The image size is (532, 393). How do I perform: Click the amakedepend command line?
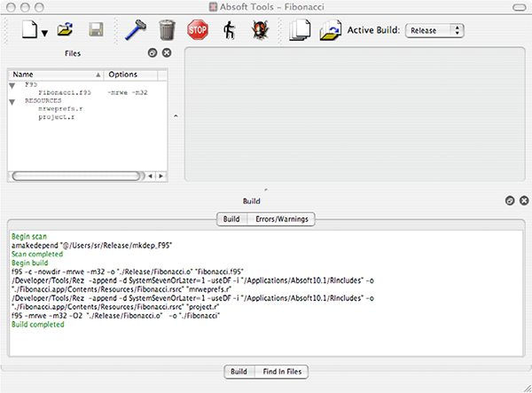[x=92, y=246]
